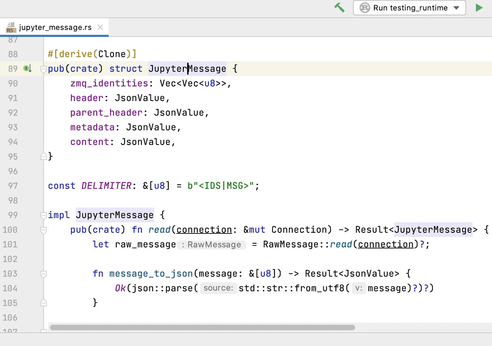The height and width of the screenshot is (346, 492).
Task: Click the Rust icon in run configuration
Action: pyautogui.click(x=365, y=8)
